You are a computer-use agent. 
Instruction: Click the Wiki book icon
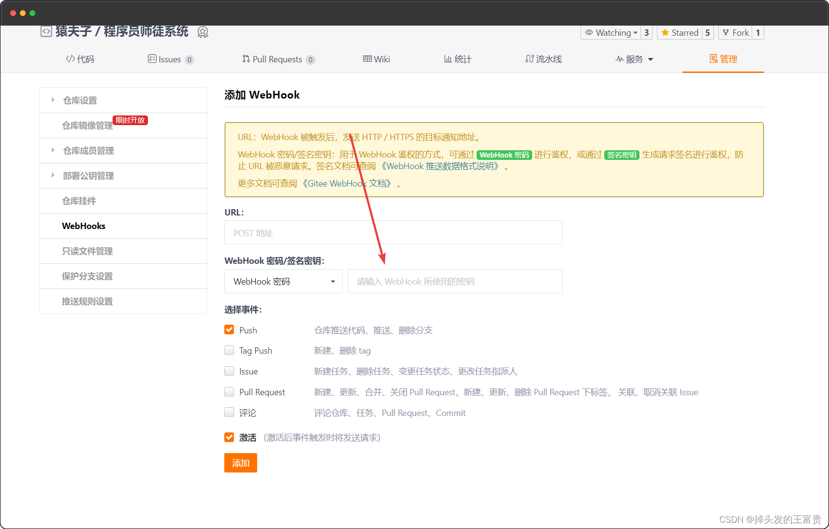click(x=367, y=59)
